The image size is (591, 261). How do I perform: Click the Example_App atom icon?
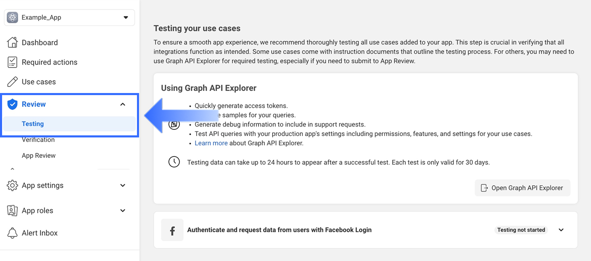[x=13, y=17]
